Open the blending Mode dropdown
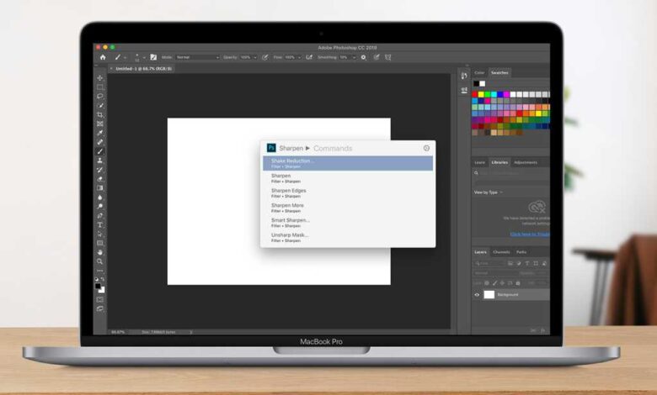Viewport: 657px width, 395px height. (x=197, y=57)
